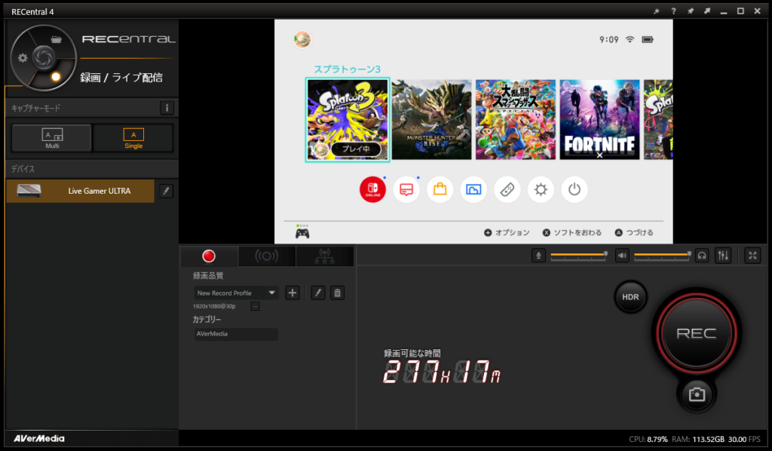This screenshot has width=772, height=451.
Task: Toggle HDR recording on
Action: (630, 297)
